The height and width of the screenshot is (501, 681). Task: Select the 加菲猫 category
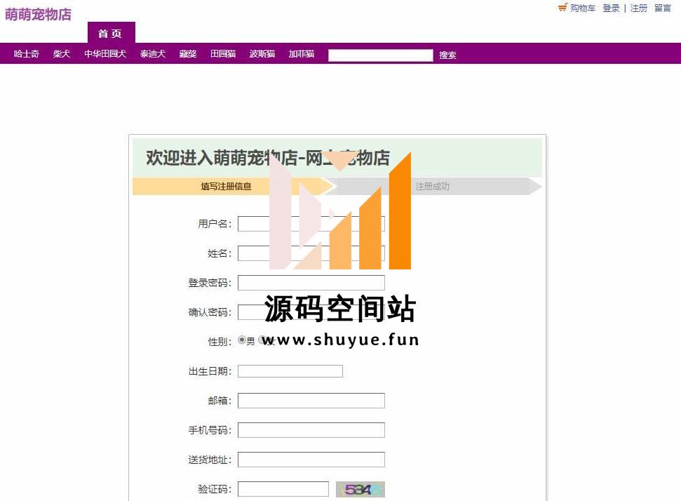tap(302, 54)
